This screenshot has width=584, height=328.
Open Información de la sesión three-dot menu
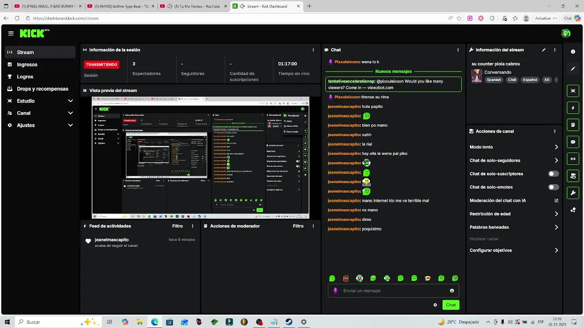coord(313,50)
